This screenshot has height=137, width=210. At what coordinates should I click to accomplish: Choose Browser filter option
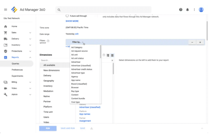click(75, 88)
